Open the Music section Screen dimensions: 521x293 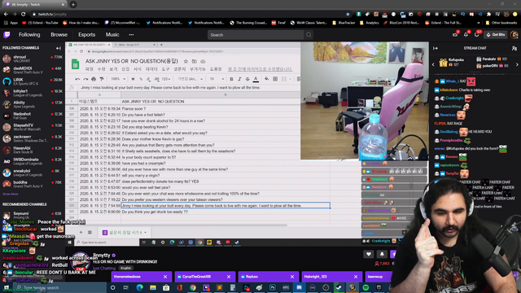(112, 34)
